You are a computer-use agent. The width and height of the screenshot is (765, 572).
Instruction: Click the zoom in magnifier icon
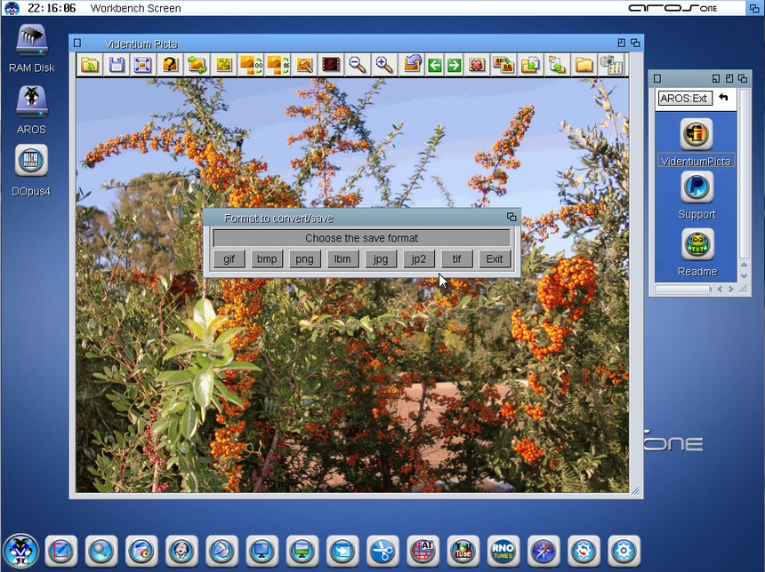tap(384, 65)
